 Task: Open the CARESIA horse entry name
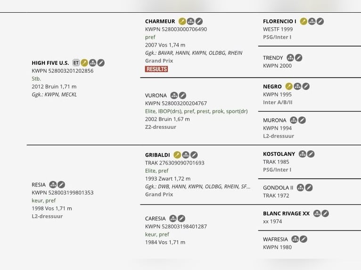156,219
